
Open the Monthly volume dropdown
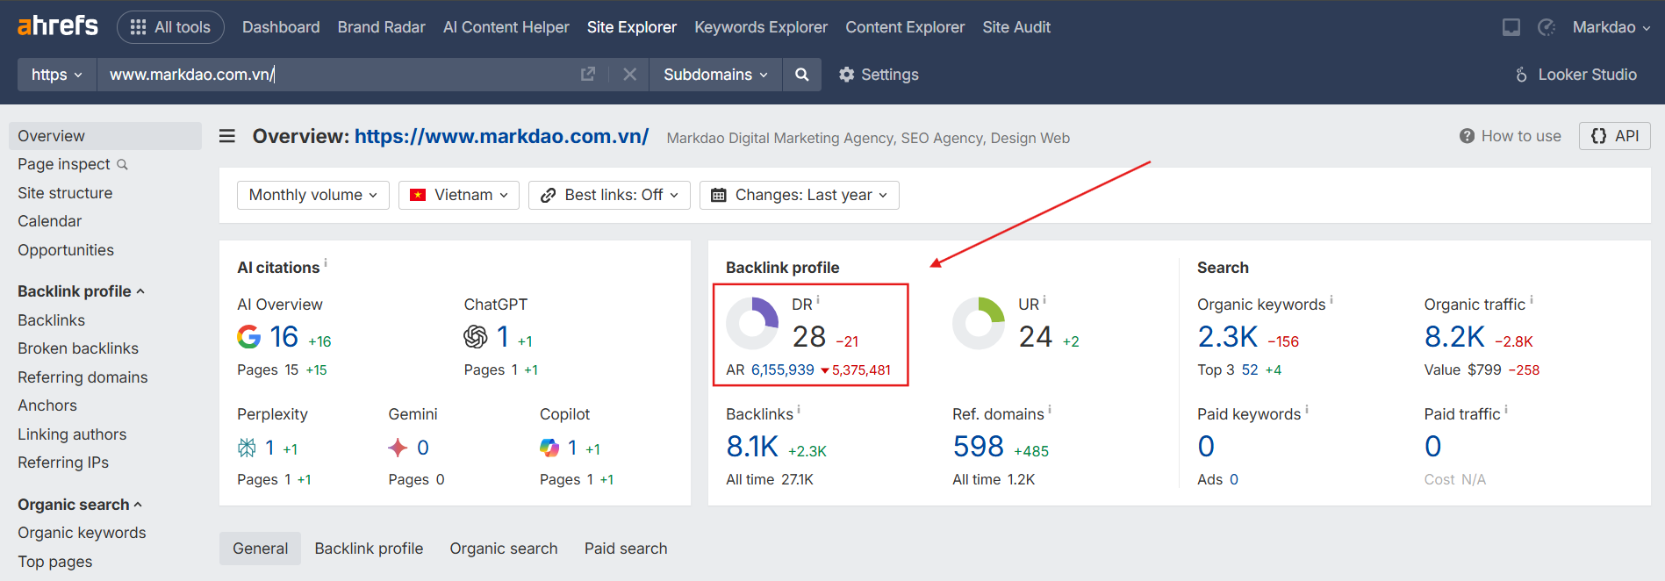tap(313, 195)
